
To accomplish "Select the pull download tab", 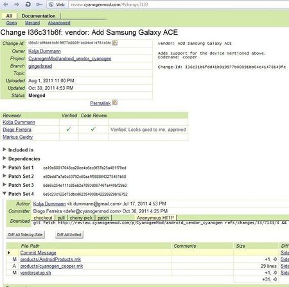I will (61, 218).
